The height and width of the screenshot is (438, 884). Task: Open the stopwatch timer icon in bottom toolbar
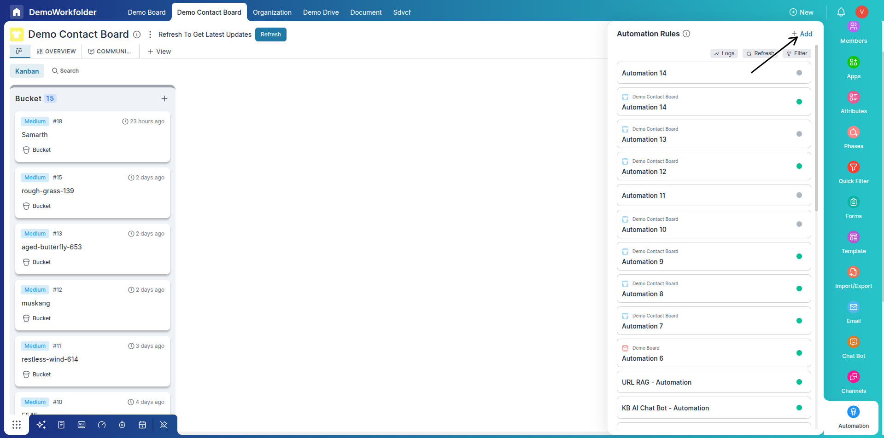122,425
